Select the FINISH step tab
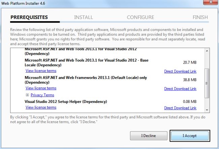This screenshot has height=149, width=219. coord(200,17)
